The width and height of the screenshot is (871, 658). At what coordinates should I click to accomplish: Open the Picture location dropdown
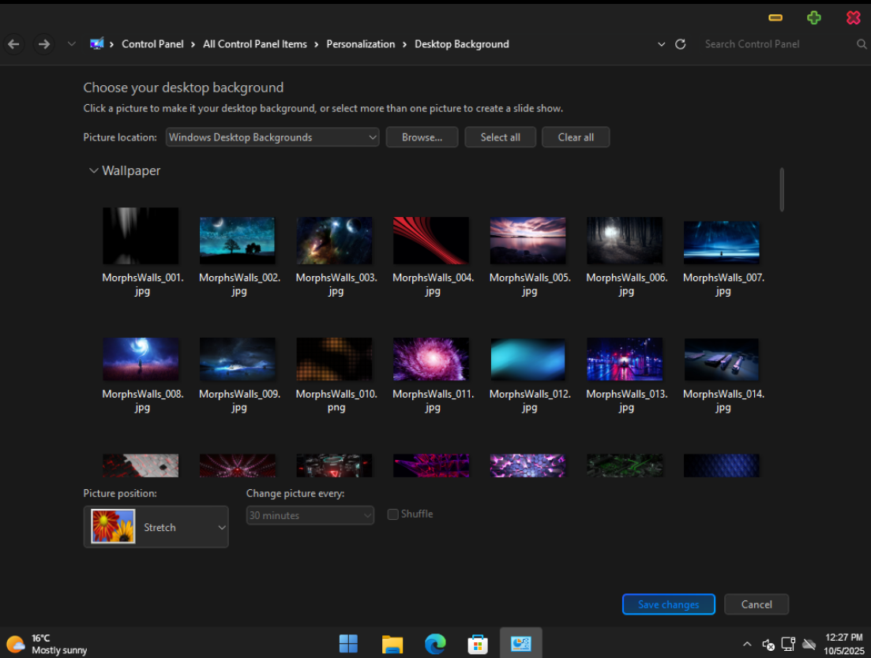pos(272,137)
